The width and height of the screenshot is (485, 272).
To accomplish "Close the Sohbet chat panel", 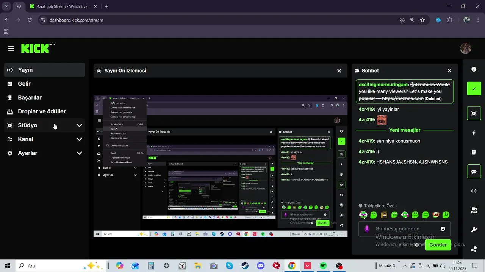I will [449, 71].
